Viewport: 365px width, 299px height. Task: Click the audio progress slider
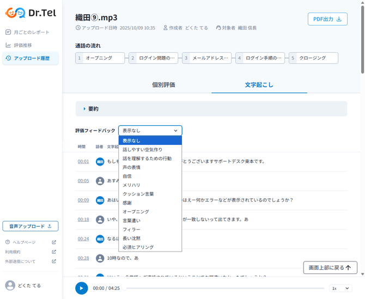point(224,288)
